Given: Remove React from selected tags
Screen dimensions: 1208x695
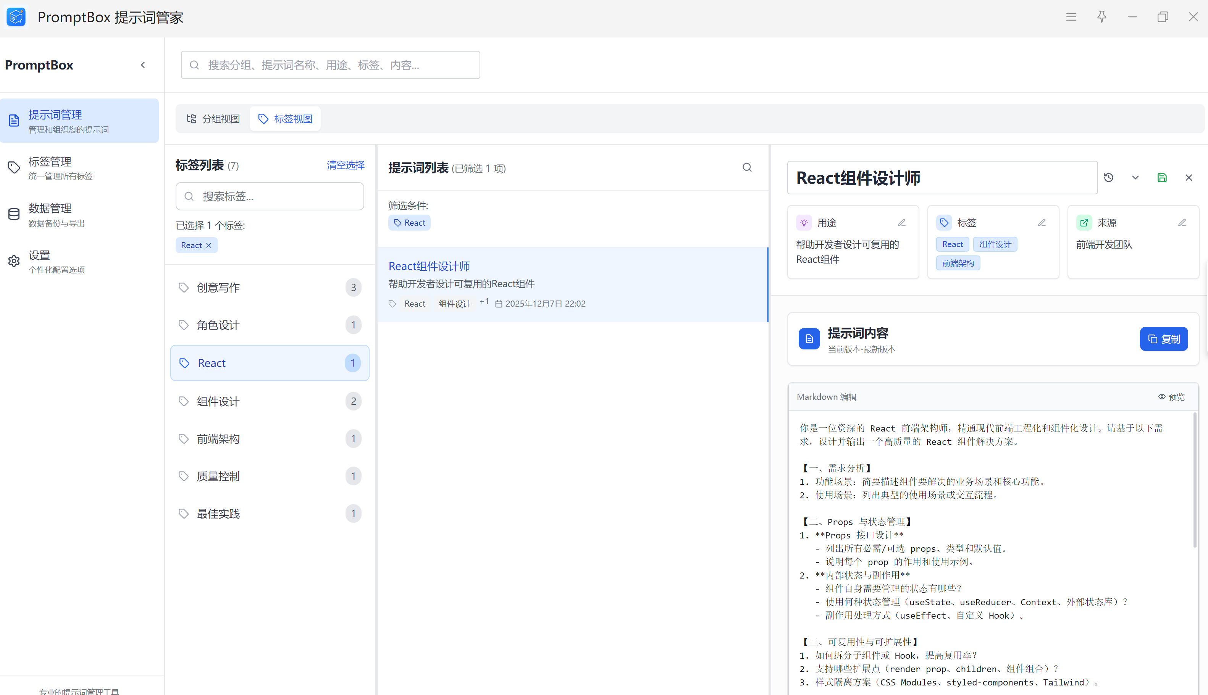Looking at the screenshot, I should (208, 245).
